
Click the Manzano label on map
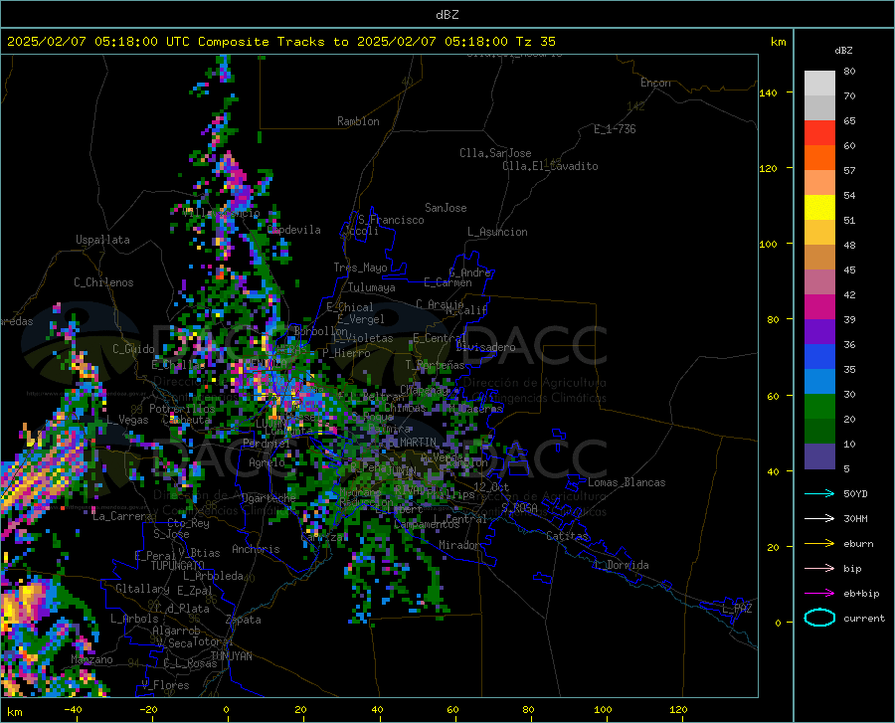[91, 659]
